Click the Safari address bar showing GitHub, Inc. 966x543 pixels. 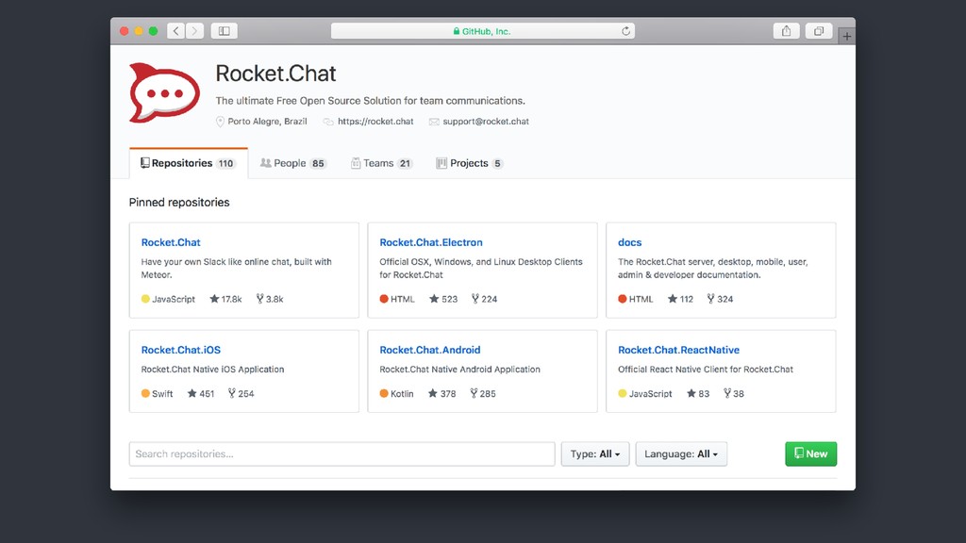483,31
